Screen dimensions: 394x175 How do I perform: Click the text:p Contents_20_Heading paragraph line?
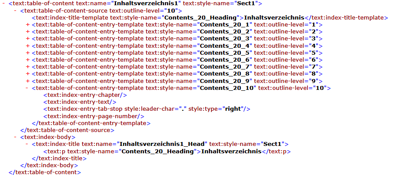tap(167, 152)
